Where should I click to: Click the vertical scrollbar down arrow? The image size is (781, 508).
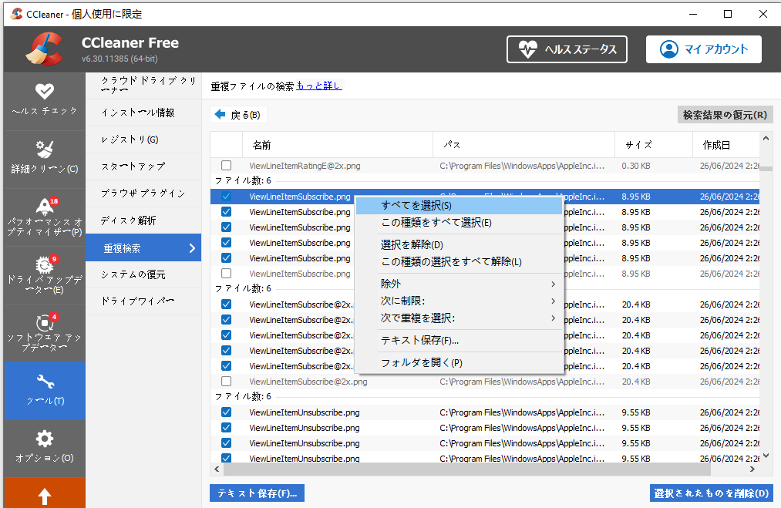pos(766,456)
